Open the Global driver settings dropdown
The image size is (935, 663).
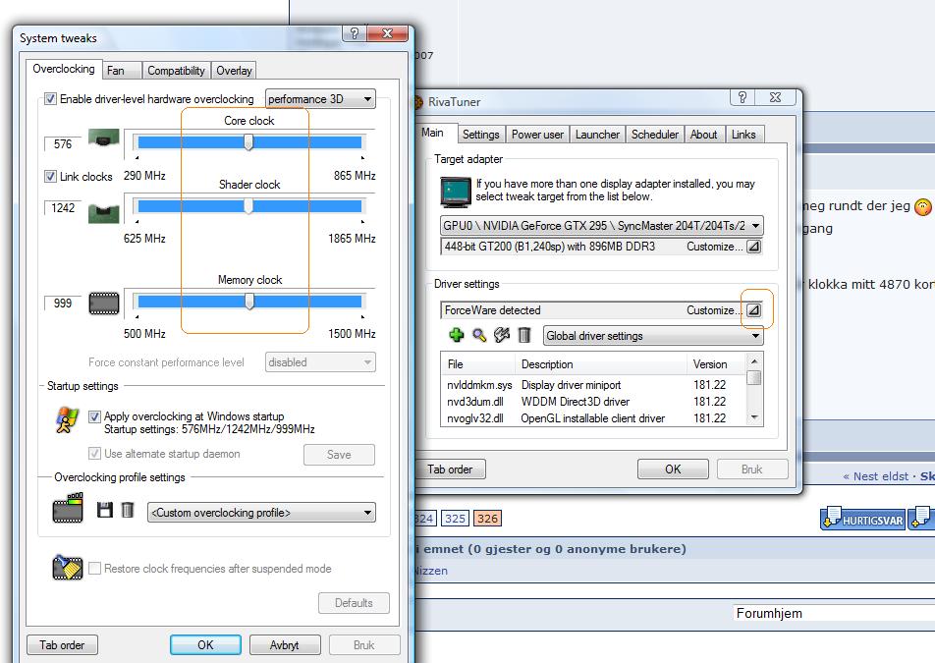tap(653, 336)
